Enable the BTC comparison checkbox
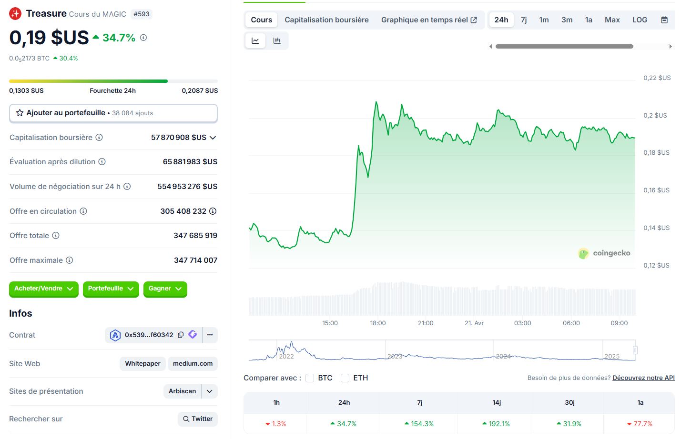 (x=310, y=378)
